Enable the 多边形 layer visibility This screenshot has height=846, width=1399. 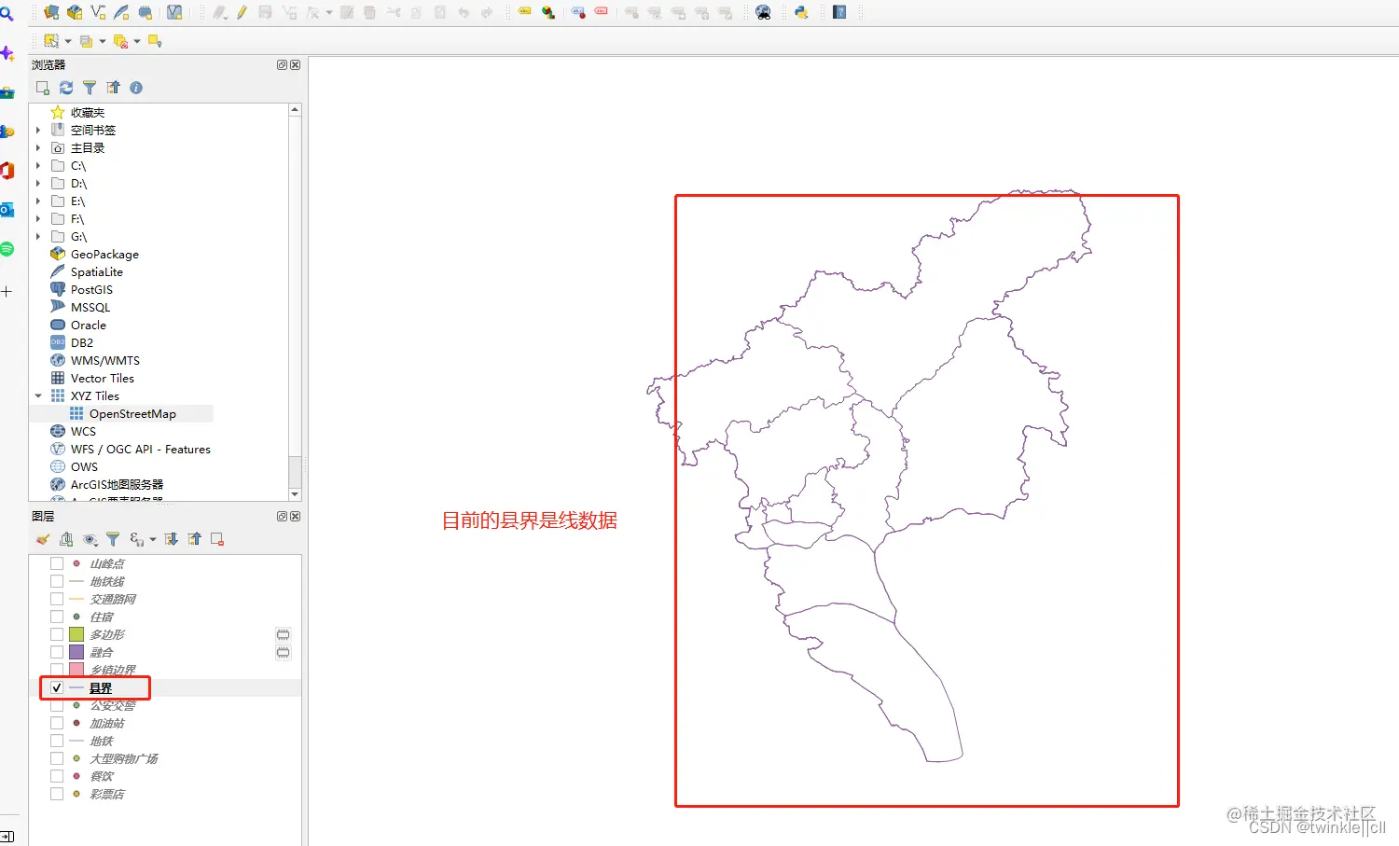56,633
